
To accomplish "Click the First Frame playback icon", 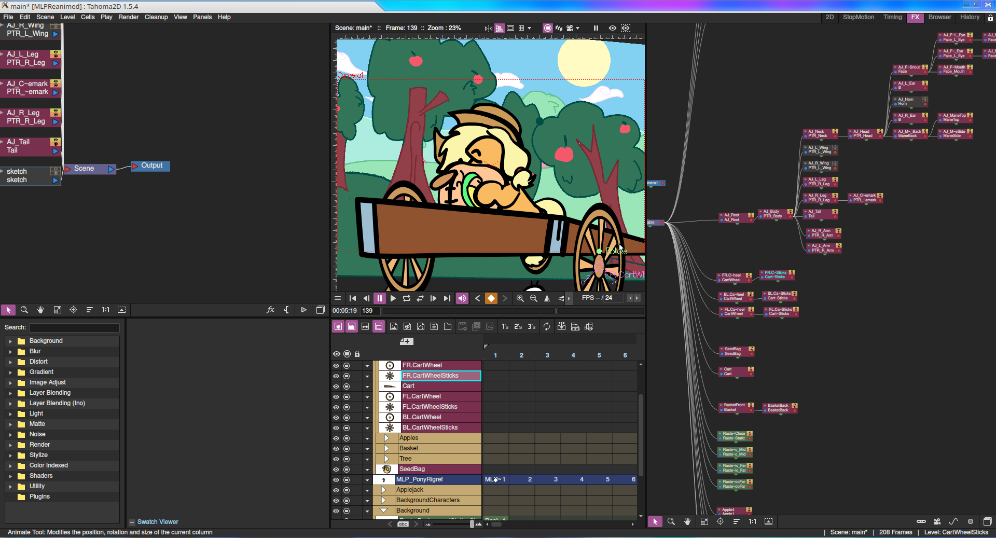I will point(353,298).
